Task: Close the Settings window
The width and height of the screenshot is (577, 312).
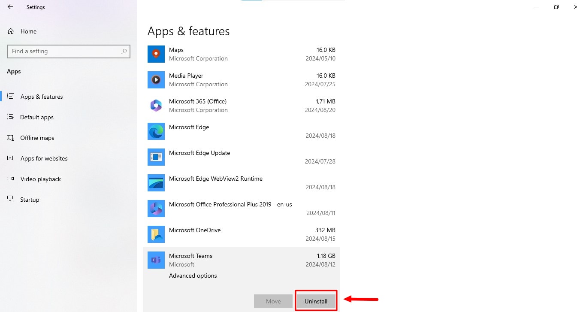Action: point(575,7)
